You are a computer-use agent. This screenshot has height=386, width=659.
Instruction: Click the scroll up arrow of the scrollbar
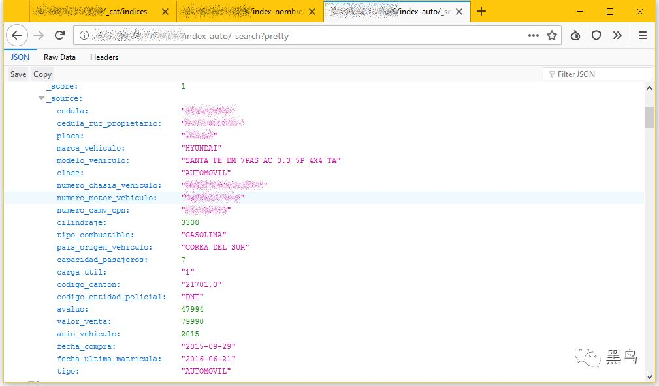click(x=649, y=88)
